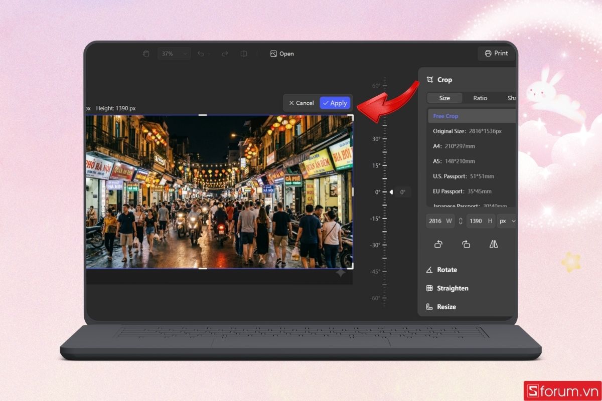602x401 pixels.
Task: Expand the Rotate section
Action: click(446, 270)
